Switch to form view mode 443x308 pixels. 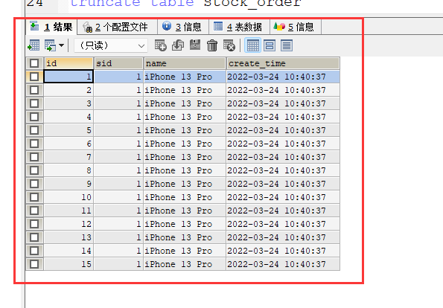[x=270, y=45]
